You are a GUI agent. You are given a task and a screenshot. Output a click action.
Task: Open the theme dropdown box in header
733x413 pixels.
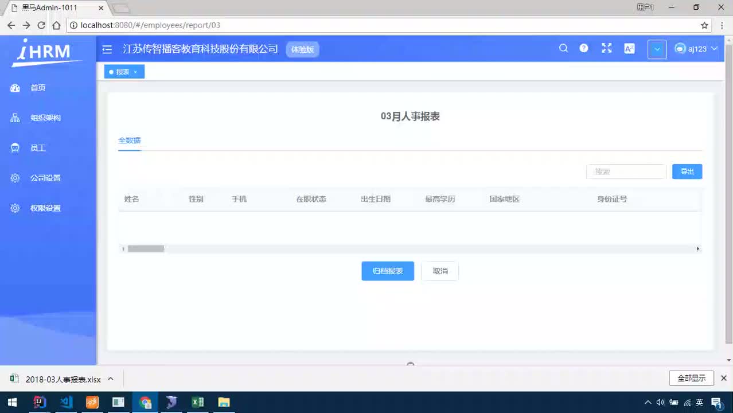click(657, 49)
